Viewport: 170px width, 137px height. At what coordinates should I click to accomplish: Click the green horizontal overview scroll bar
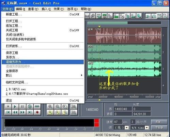[x=107, y=23]
